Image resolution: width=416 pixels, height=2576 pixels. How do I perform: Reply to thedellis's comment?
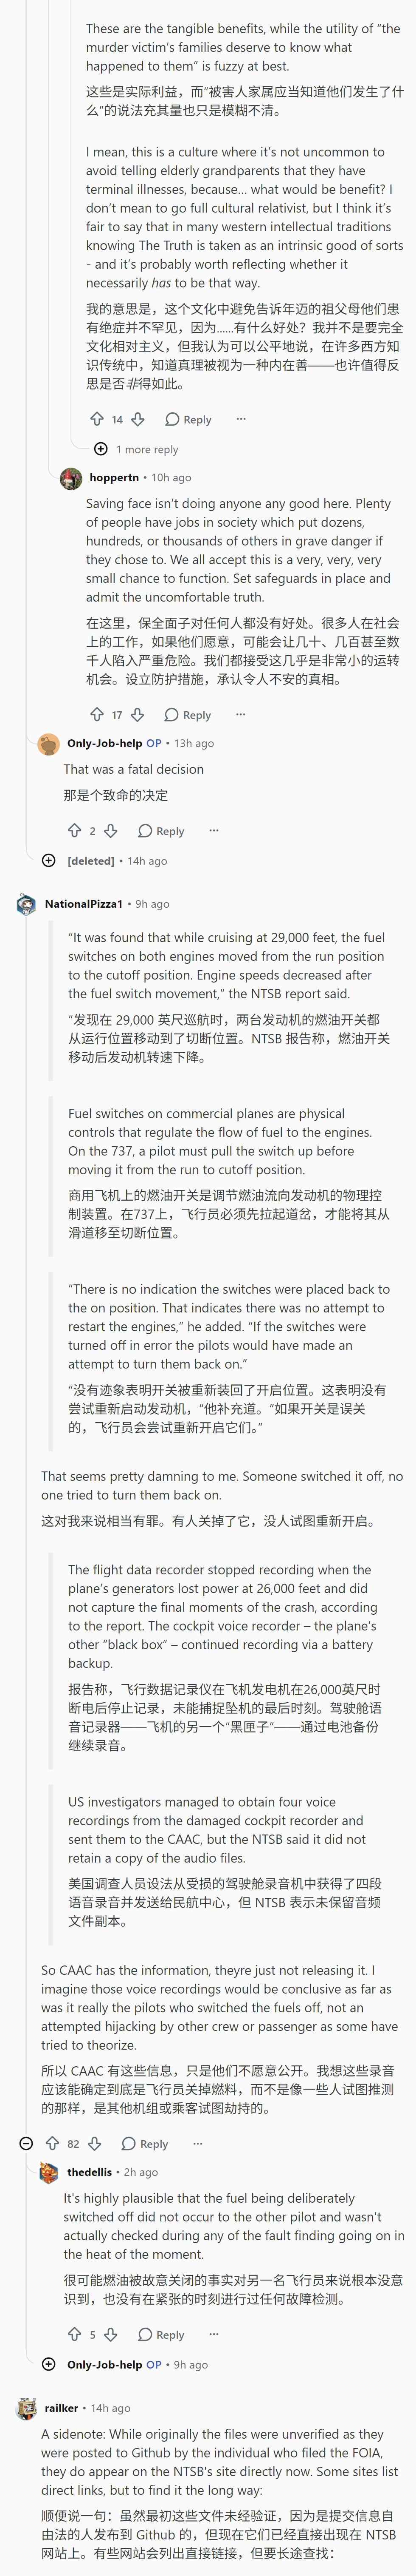[x=162, y=2334]
